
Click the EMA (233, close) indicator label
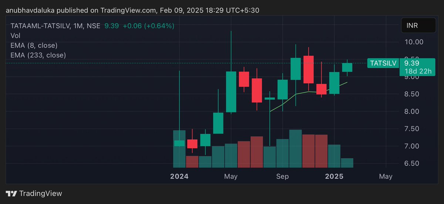coord(38,55)
